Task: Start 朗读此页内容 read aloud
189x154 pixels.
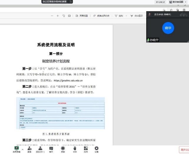Action: [101, 16]
